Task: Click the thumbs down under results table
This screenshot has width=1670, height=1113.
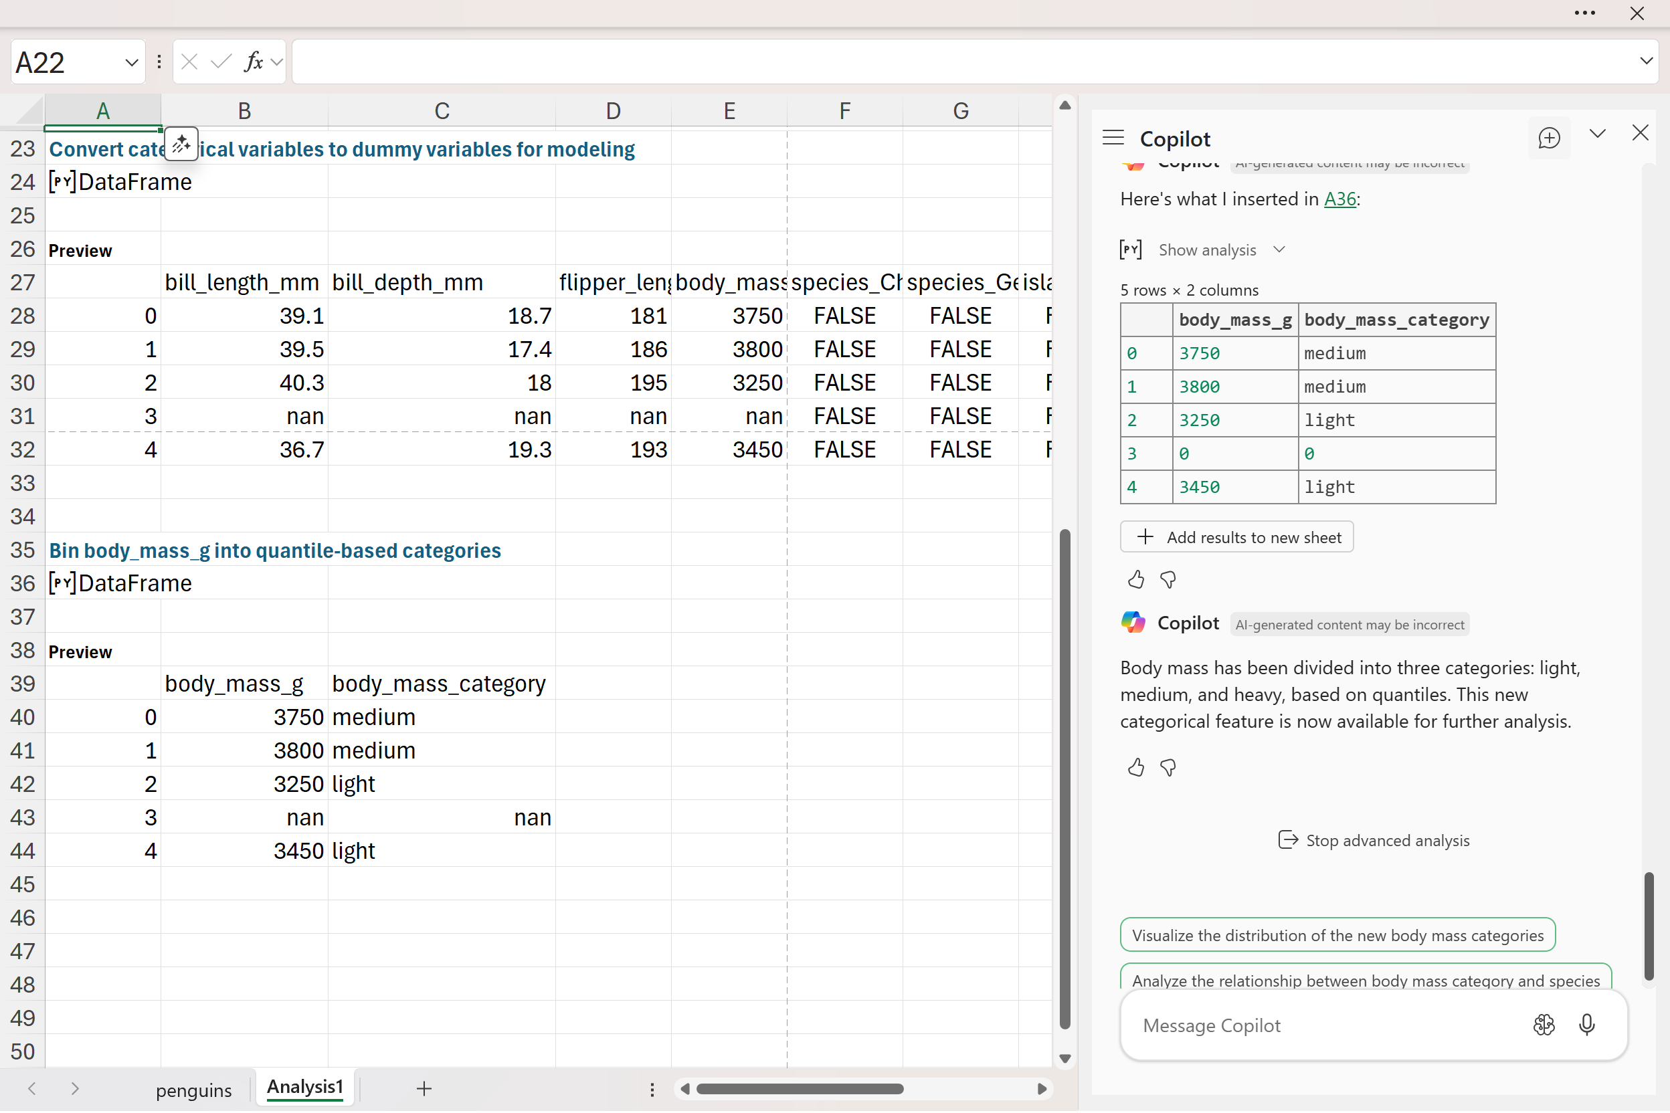Action: [1168, 580]
